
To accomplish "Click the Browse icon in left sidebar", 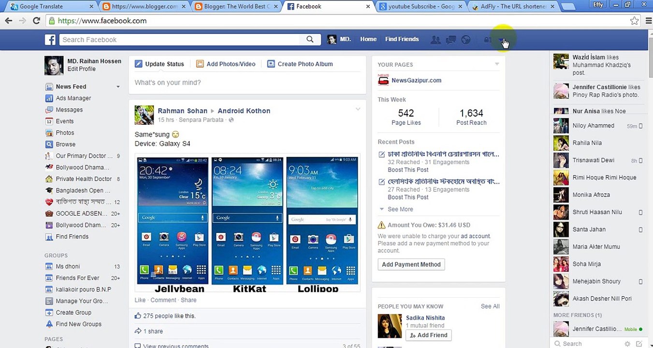I will pyautogui.click(x=49, y=145).
